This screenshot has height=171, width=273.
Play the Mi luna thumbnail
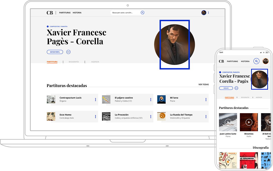pos(161,100)
